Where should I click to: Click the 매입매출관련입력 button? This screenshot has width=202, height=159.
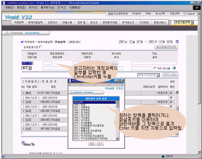[x=166, y=47]
